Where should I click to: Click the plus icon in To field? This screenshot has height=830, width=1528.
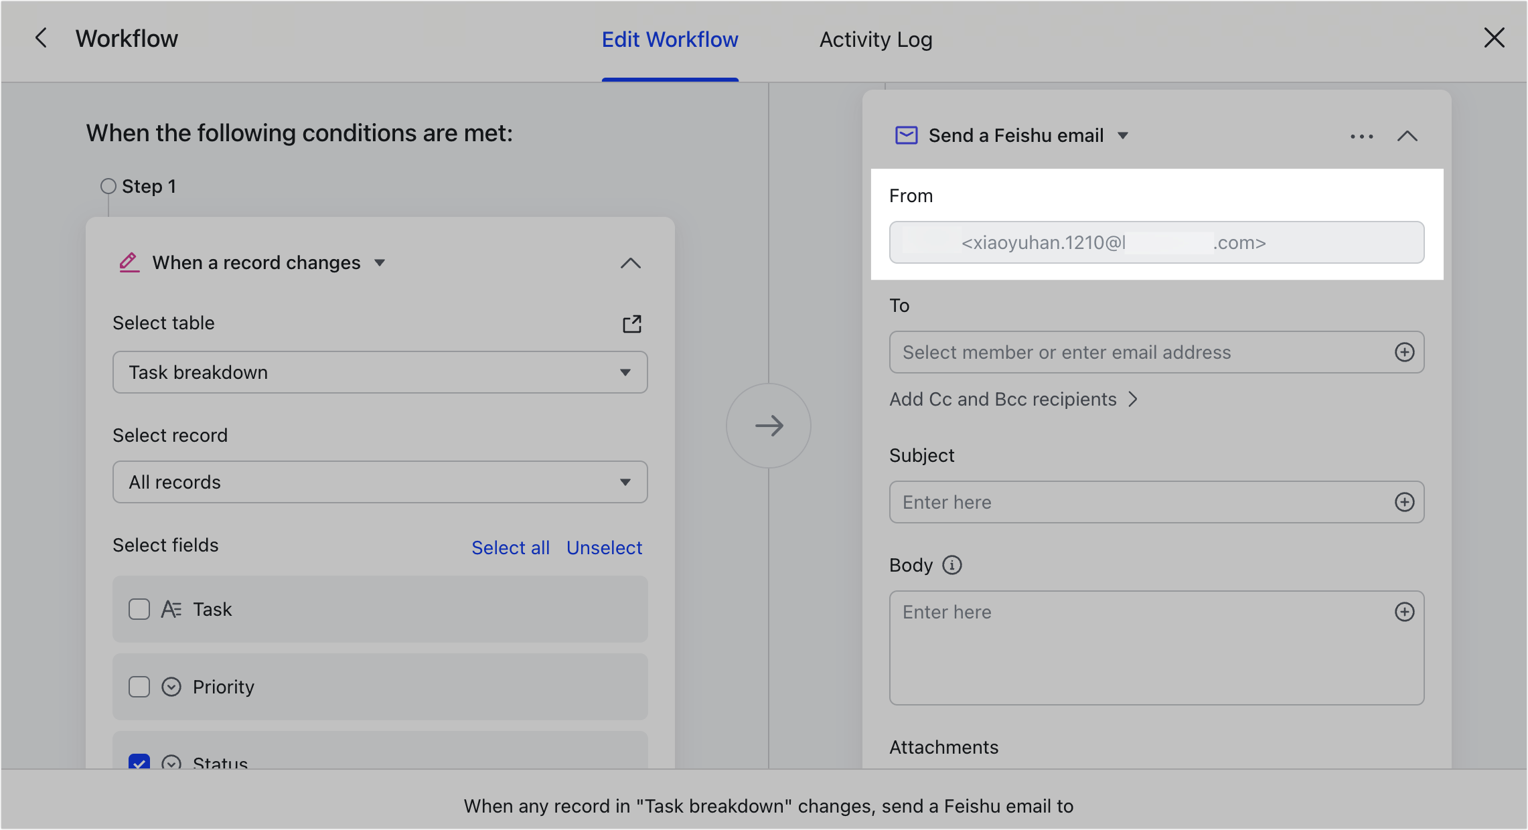coord(1404,352)
